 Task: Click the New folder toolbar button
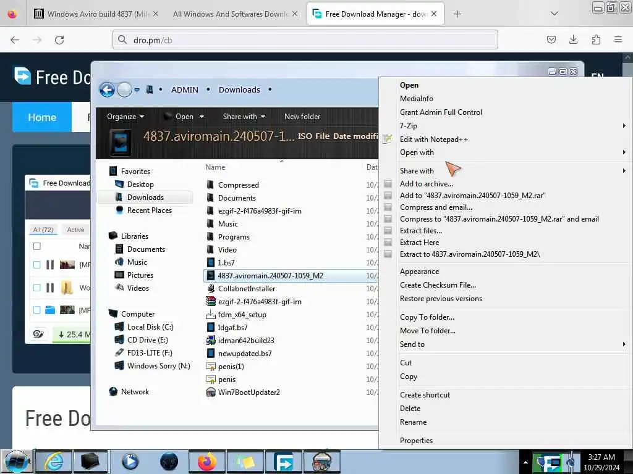(302, 117)
